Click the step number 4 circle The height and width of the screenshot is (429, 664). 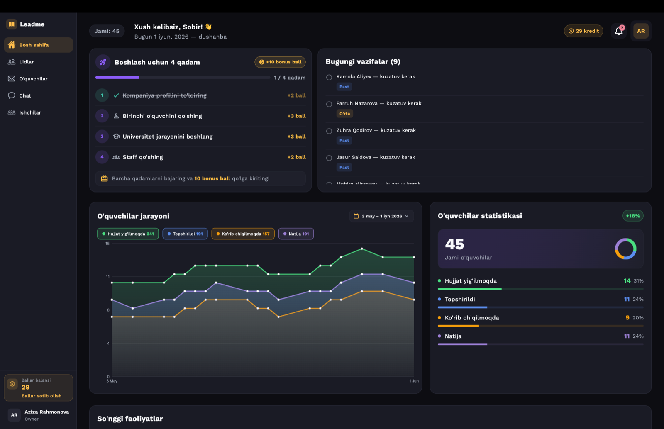[x=102, y=157]
